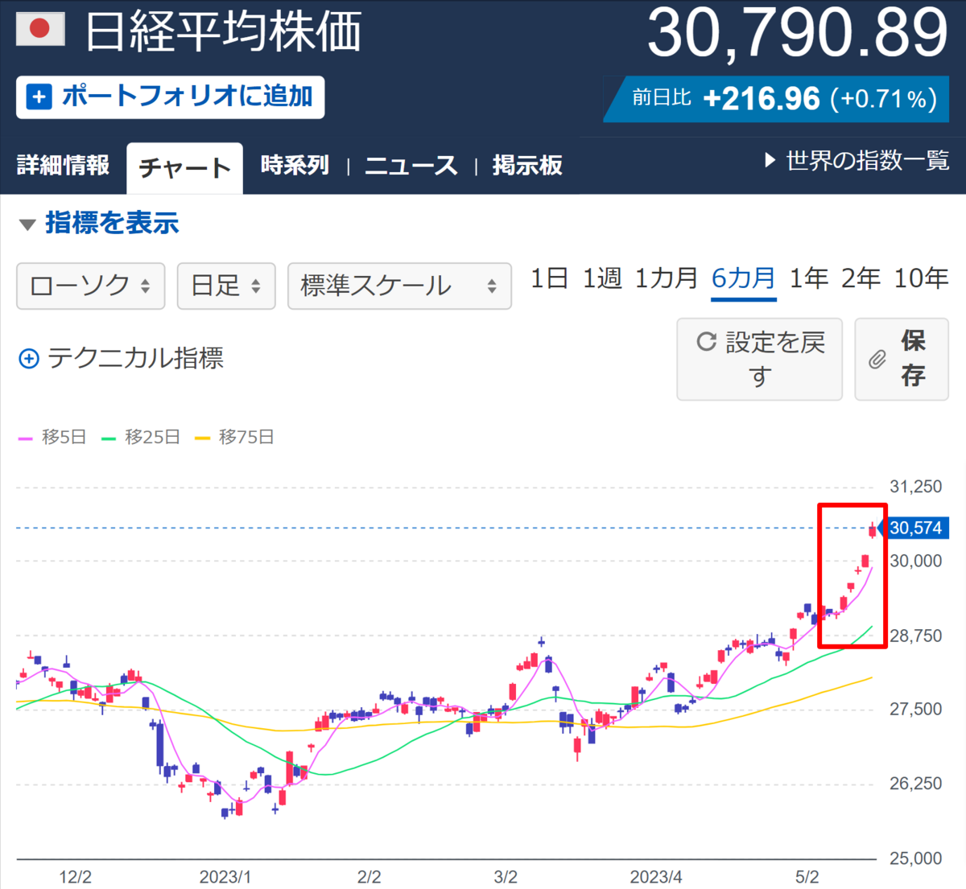966x889 pixels.
Task: Add index with ポートフォリオに追加 button
Action: [171, 97]
